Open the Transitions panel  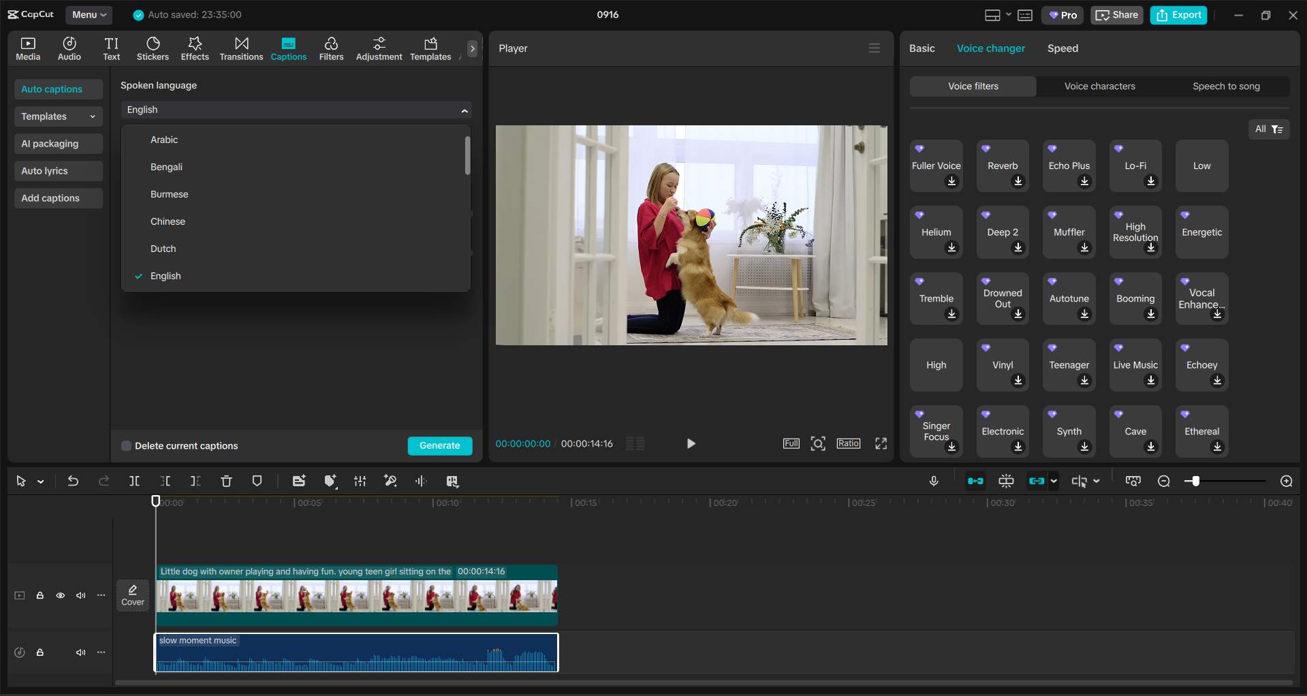click(x=241, y=48)
